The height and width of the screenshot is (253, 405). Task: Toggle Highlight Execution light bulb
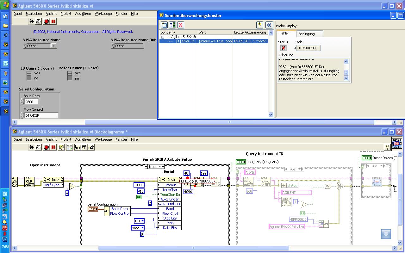click(x=61, y=147)
